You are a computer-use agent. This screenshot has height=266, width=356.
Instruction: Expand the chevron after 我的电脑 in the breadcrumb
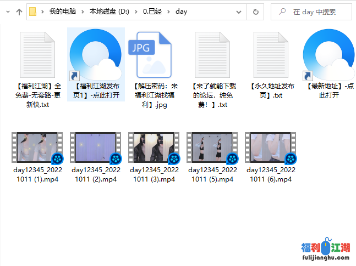pyautogui.click(x=83, y=12)
